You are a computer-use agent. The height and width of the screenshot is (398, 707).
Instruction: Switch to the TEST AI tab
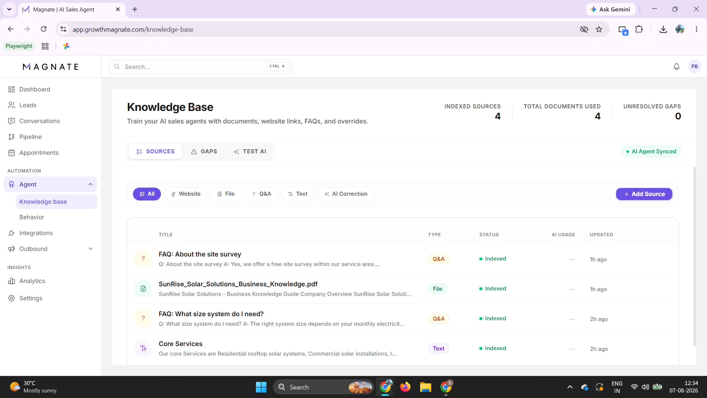tap(250, 151)
